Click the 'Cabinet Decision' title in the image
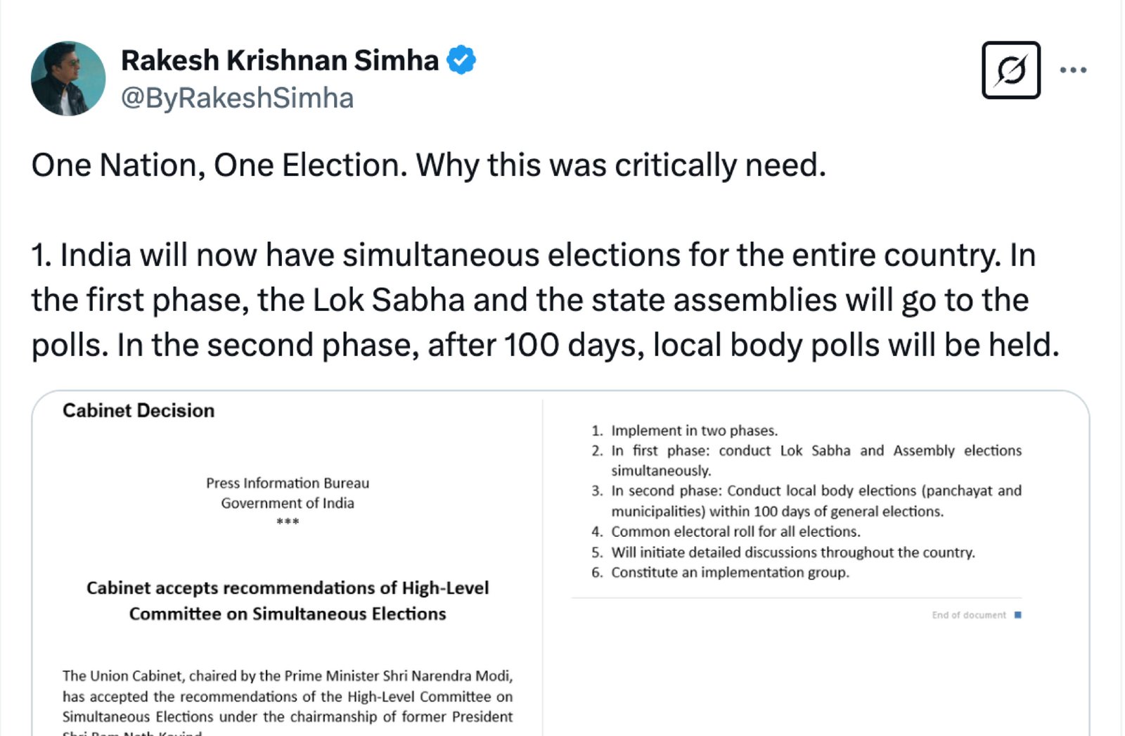 pyautogui.click(x=139, y=411)
